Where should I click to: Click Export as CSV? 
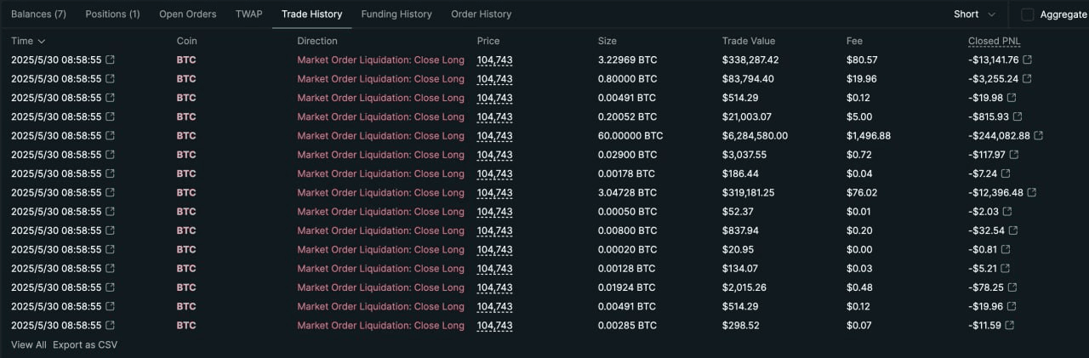(x=85, y=344)
